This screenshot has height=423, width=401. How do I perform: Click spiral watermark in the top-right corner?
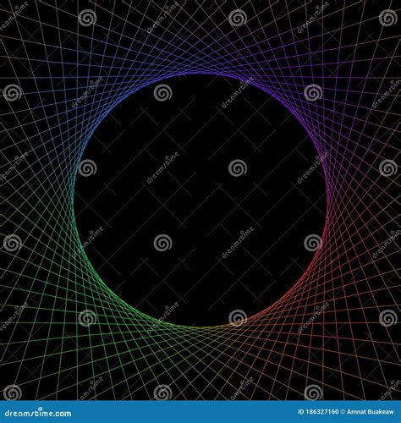[388, 18]
